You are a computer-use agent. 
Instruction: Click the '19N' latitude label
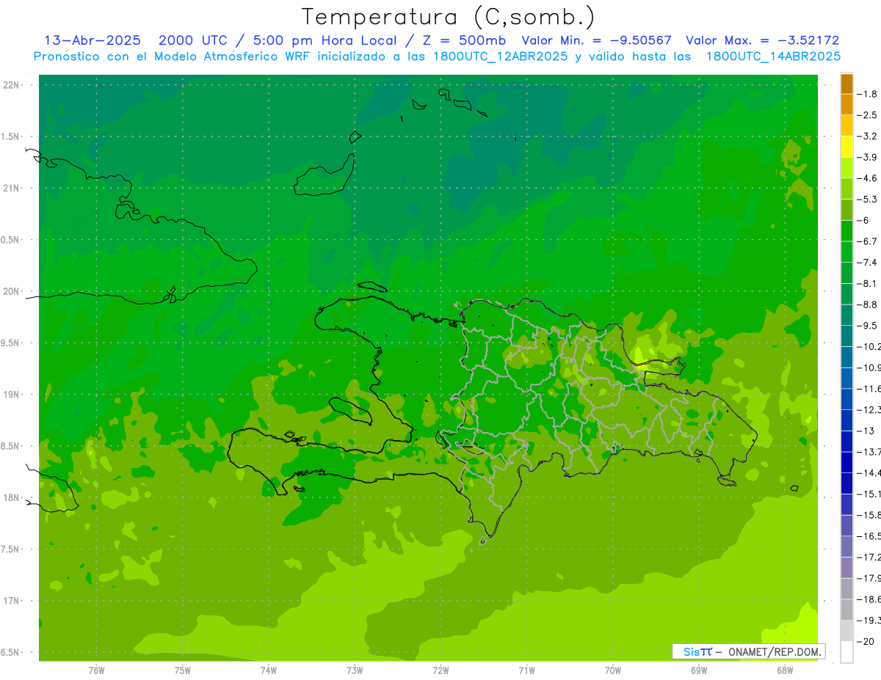(x=12, y=395)
